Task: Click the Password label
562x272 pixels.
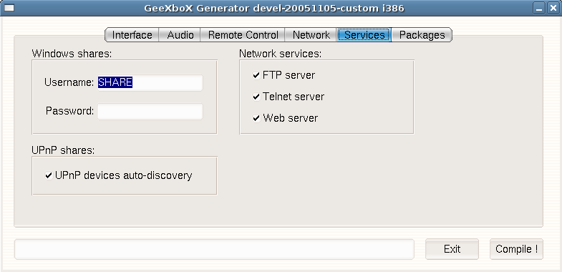Action: (x=70, y=111)
